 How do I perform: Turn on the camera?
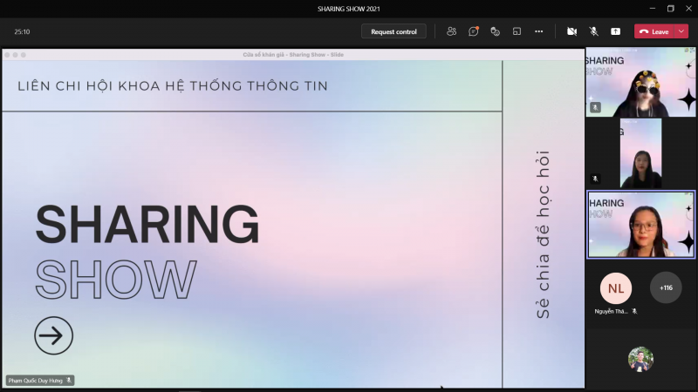point(571,31)
